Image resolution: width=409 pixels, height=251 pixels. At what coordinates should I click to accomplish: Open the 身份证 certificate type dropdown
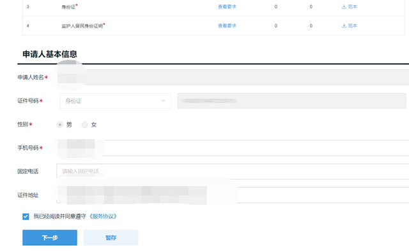pyautogui.click(x=115, y=101)
